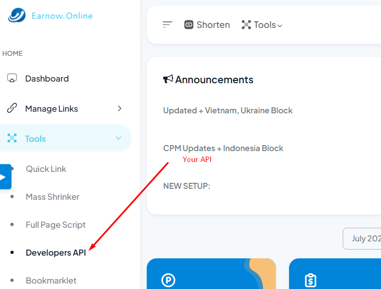Select Mass Shrinker menu item
Screen dimensions: 381x289
coord(53,196)
